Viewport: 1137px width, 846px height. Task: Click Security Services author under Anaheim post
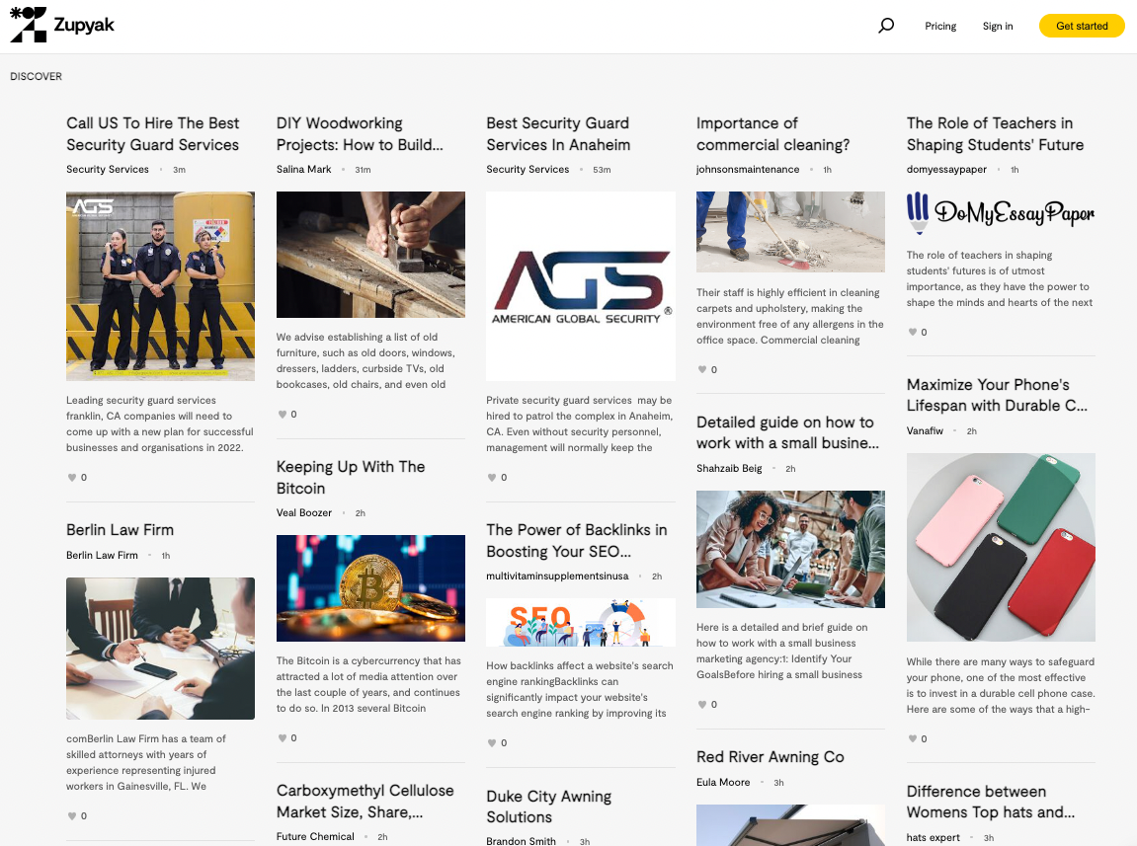[x=528, y=169]
